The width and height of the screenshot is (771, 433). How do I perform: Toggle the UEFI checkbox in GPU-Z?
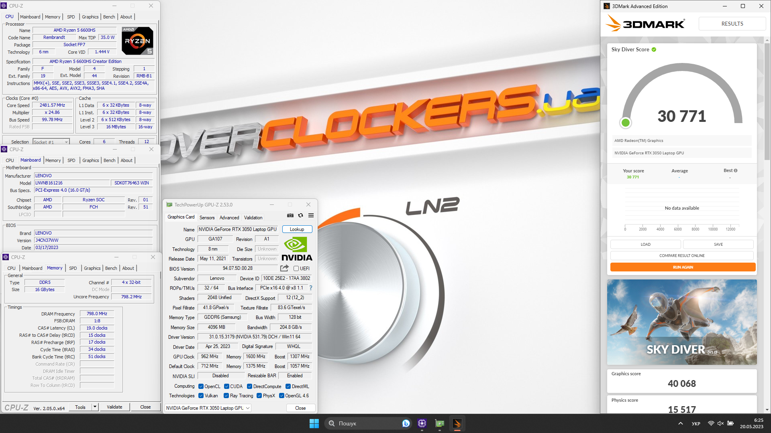[x=296, y=269]
